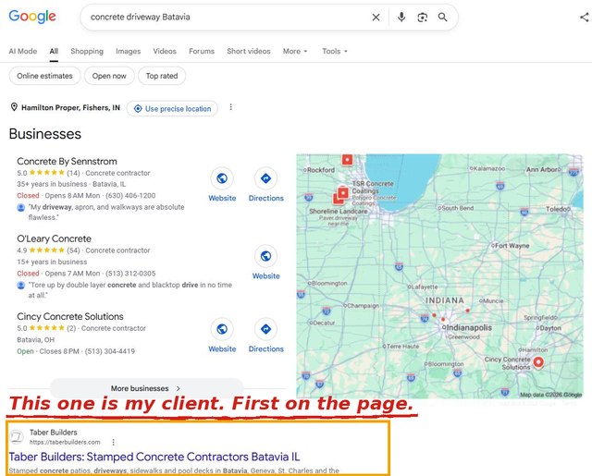Click the Hamilton Proper, Fishers, IN location text
This screenshot has width=592, height=476.
pos(70,108)
